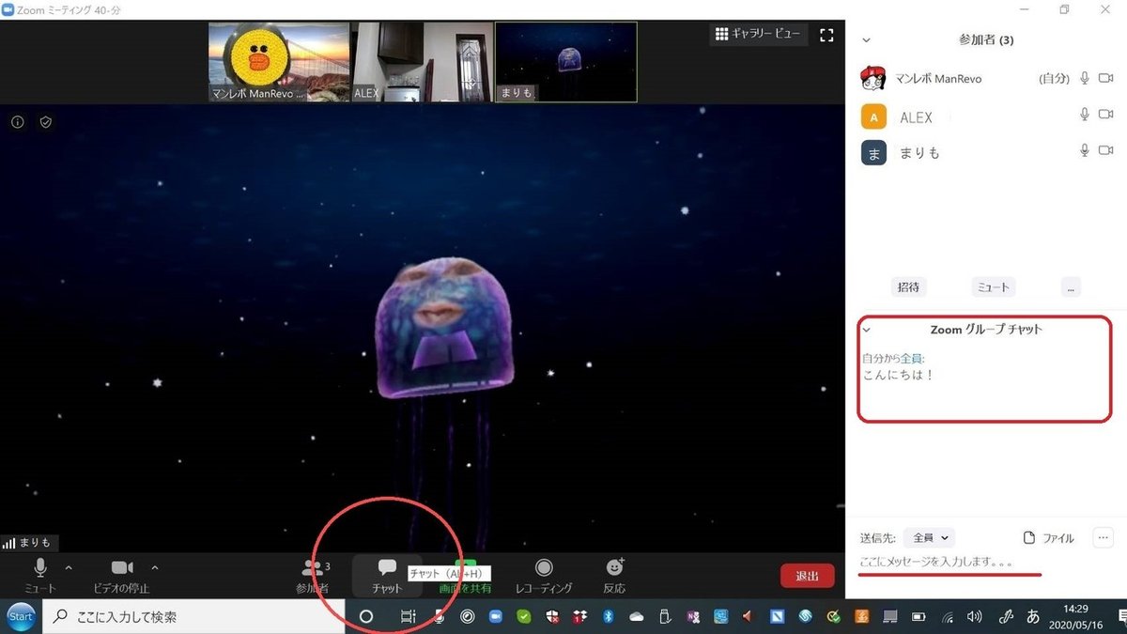Open the Windows notification center icon
The height and width of the screenshot is (634, 1127).
point(1121,617)
